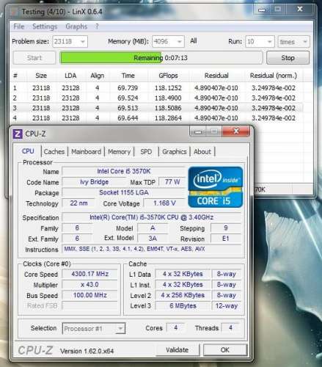This screenshot has width=322, height=367.
Task: Click the 12-way associativity value
Action: coord(227,305)
